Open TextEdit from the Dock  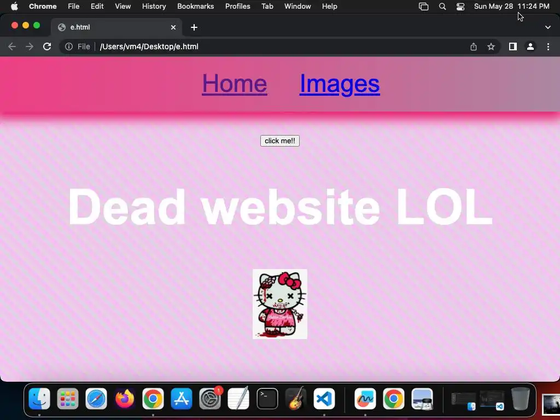(x=238, y=399)
